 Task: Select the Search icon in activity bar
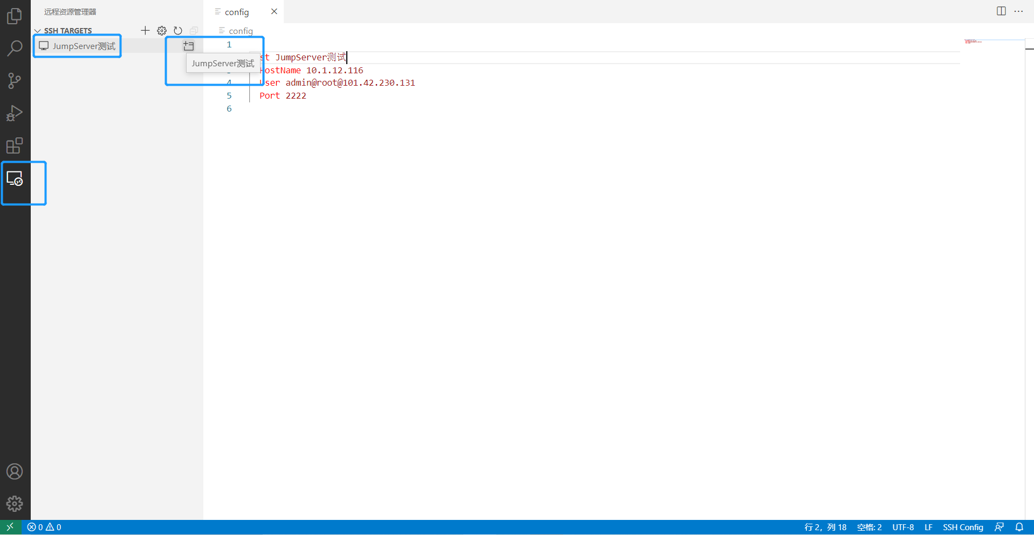point(15,48)
